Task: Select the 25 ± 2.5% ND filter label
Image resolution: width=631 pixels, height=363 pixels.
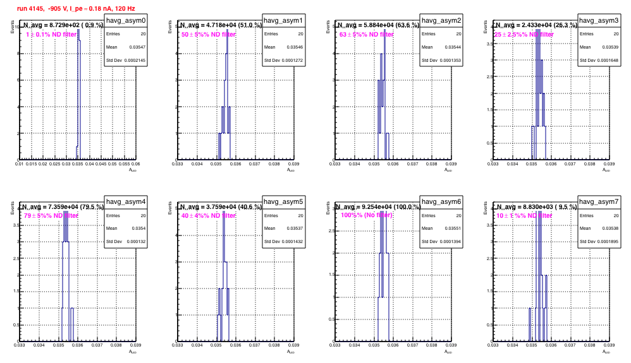Action: pos(524,35)
